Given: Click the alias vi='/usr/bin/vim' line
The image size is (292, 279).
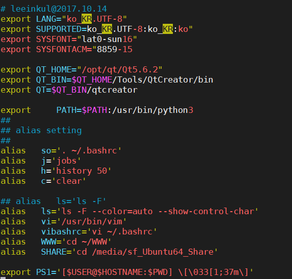Looking at the screenshot, I should (x=63, y=221).
